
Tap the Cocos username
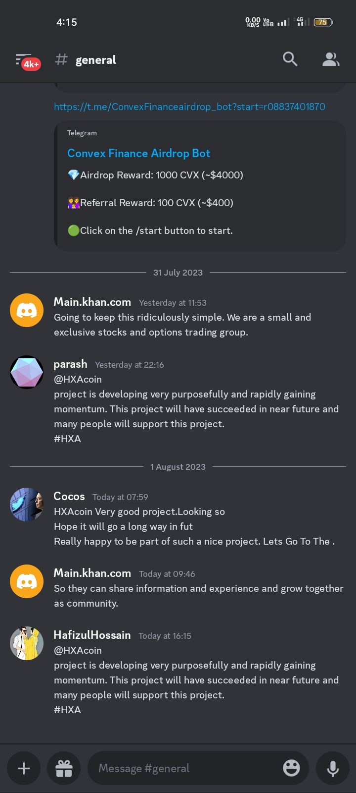tap(69, 497)
